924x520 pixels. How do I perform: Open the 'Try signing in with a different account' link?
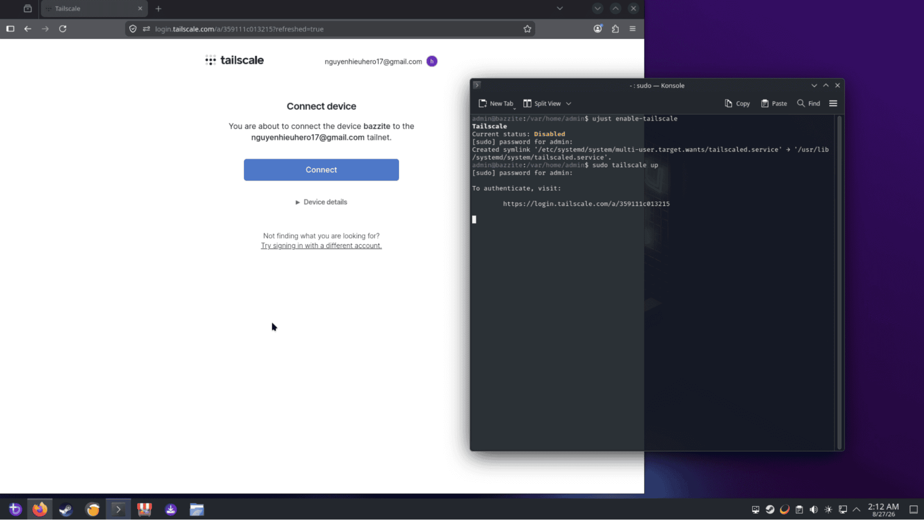point(321,246)
